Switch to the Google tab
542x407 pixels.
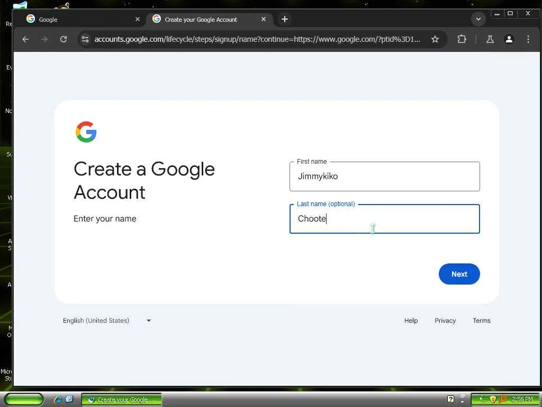tap(82, 20)
